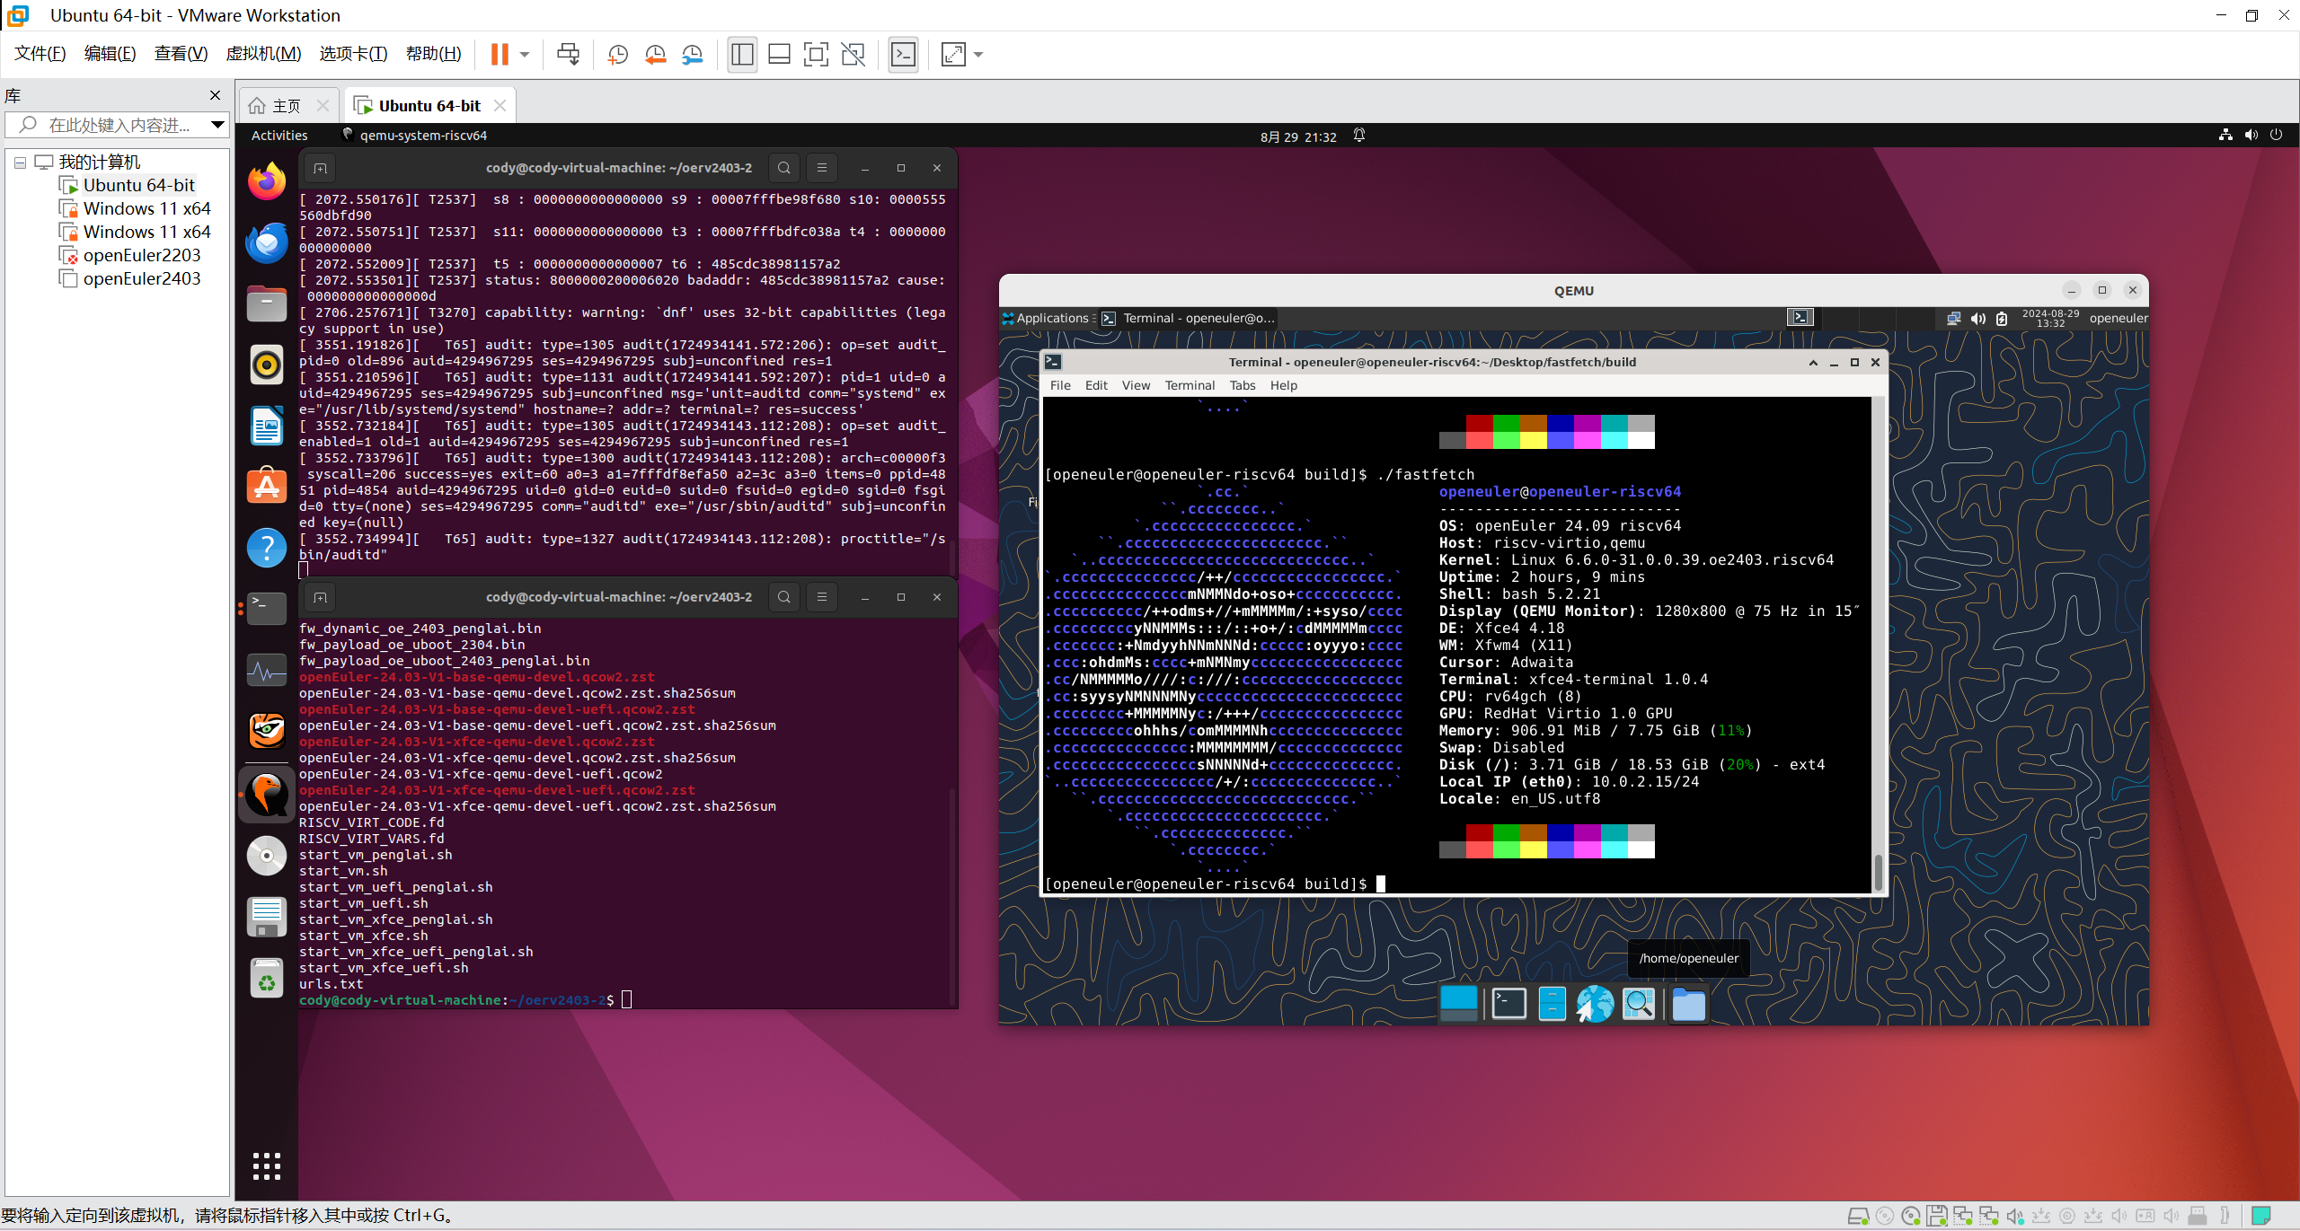This screenshot has height=1231, width=2300.
Task: Click the VMware pause VM button
Action: pos(500,55)
